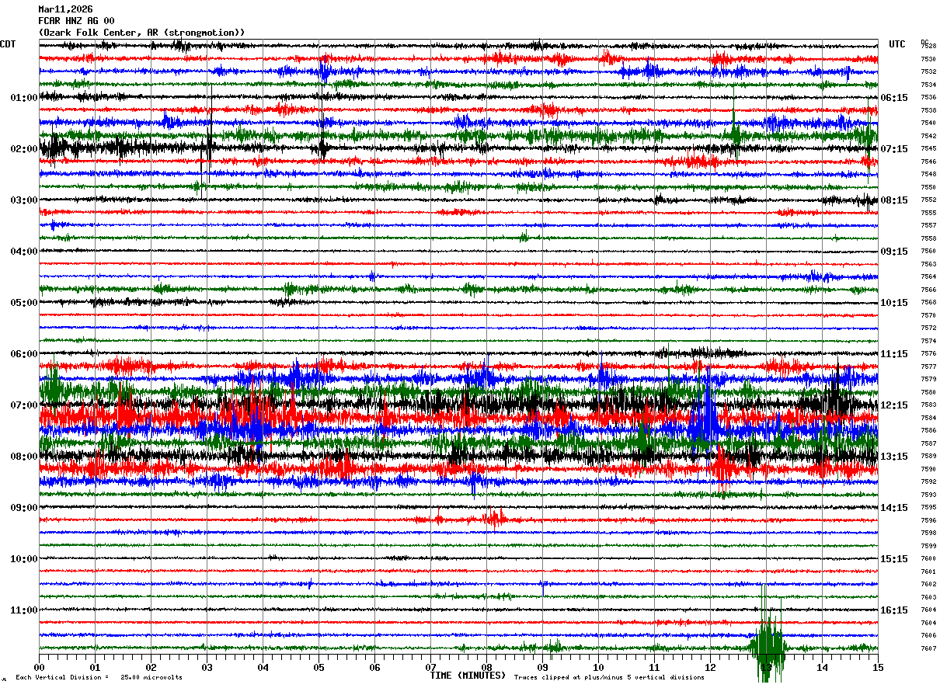The width and height of the screenshot is (940, 688).
Task: Click "(Ozark Folk Center, AR (strongmotion))" title
Action: coord(141,33)
